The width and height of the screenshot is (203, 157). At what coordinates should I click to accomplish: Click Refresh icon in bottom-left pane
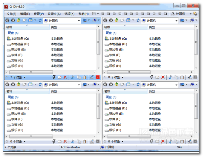pos(40,84)
